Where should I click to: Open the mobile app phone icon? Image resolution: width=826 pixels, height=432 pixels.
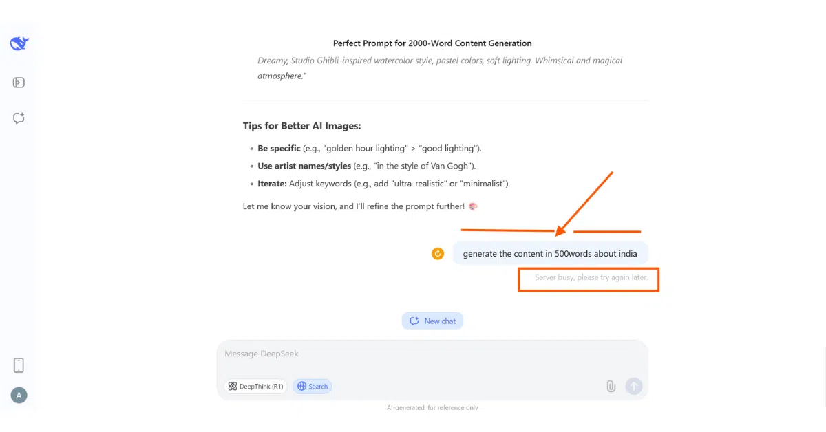[x=19, y=365]
